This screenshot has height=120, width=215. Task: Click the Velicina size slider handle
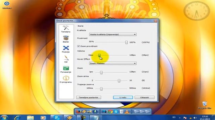click(x=99, y=55)
